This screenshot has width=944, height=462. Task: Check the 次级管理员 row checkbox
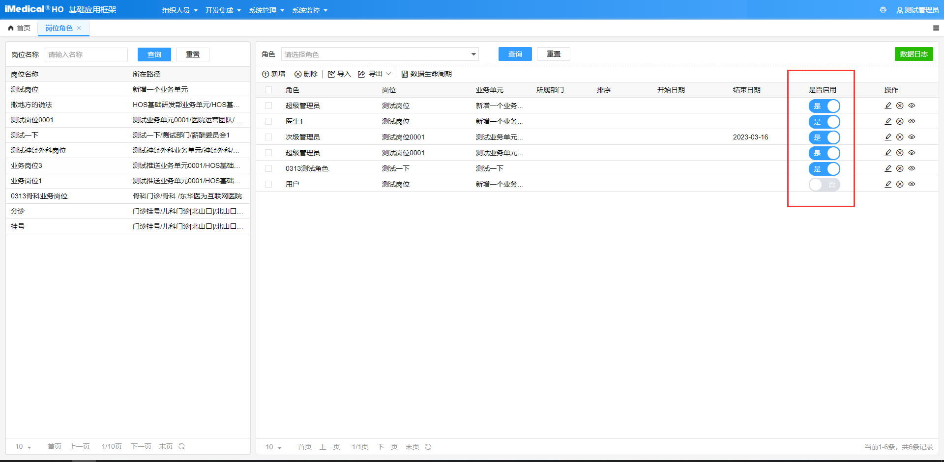[268, 137]
